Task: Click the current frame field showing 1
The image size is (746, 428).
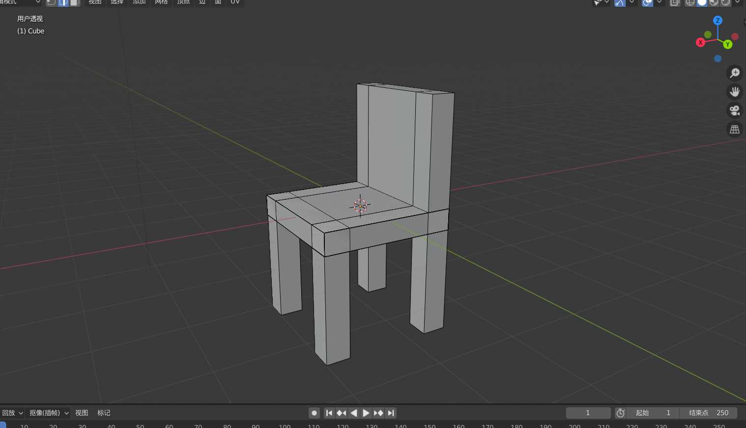Action: point(588,413)
